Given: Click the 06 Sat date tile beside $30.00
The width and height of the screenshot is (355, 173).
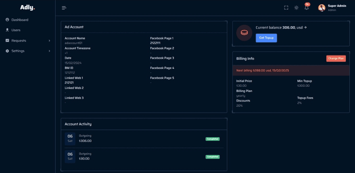Looking at the screenshot, I should tap(70, 157).
